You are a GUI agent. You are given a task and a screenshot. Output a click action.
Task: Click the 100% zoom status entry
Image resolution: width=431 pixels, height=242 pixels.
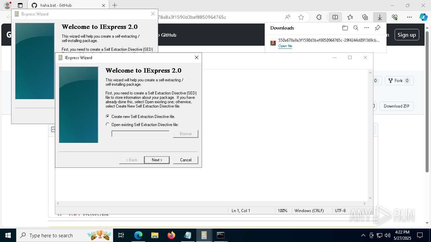283,210
